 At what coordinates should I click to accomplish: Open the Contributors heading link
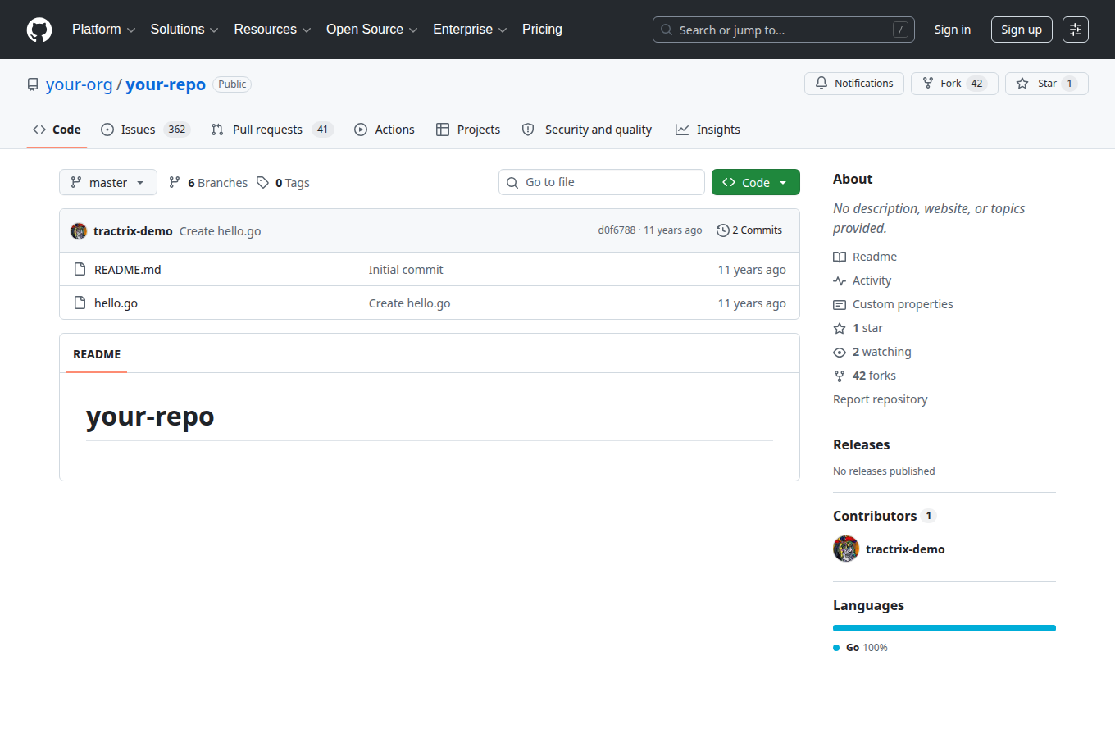(885, 516)
